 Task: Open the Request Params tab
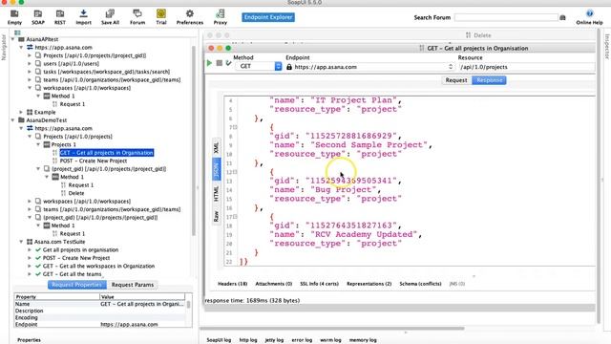133,285
